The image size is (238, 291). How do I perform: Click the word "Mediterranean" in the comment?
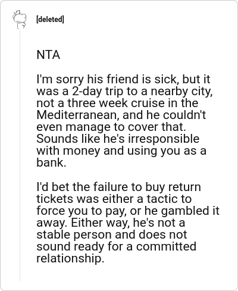click(78, 115)
